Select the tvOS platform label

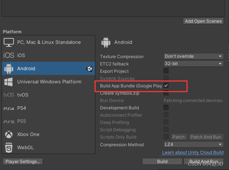pos(23,95)
